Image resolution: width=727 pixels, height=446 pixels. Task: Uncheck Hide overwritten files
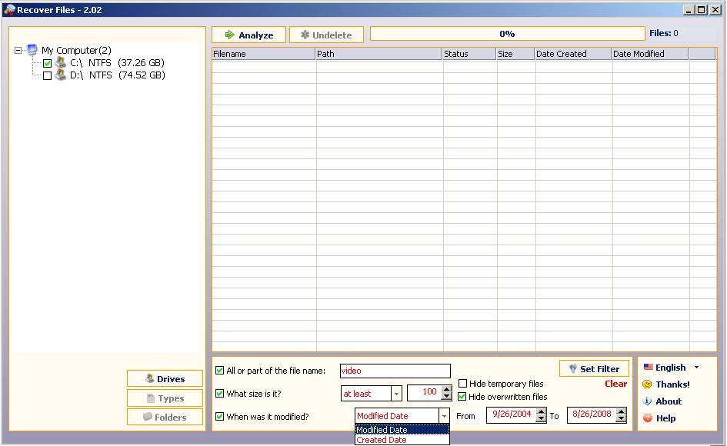coord(462,396)
